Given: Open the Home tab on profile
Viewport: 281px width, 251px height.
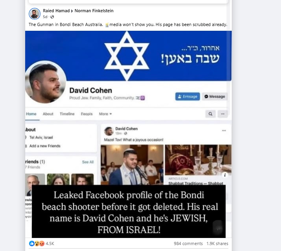Looking at the screenshot, I should point(31,114).
